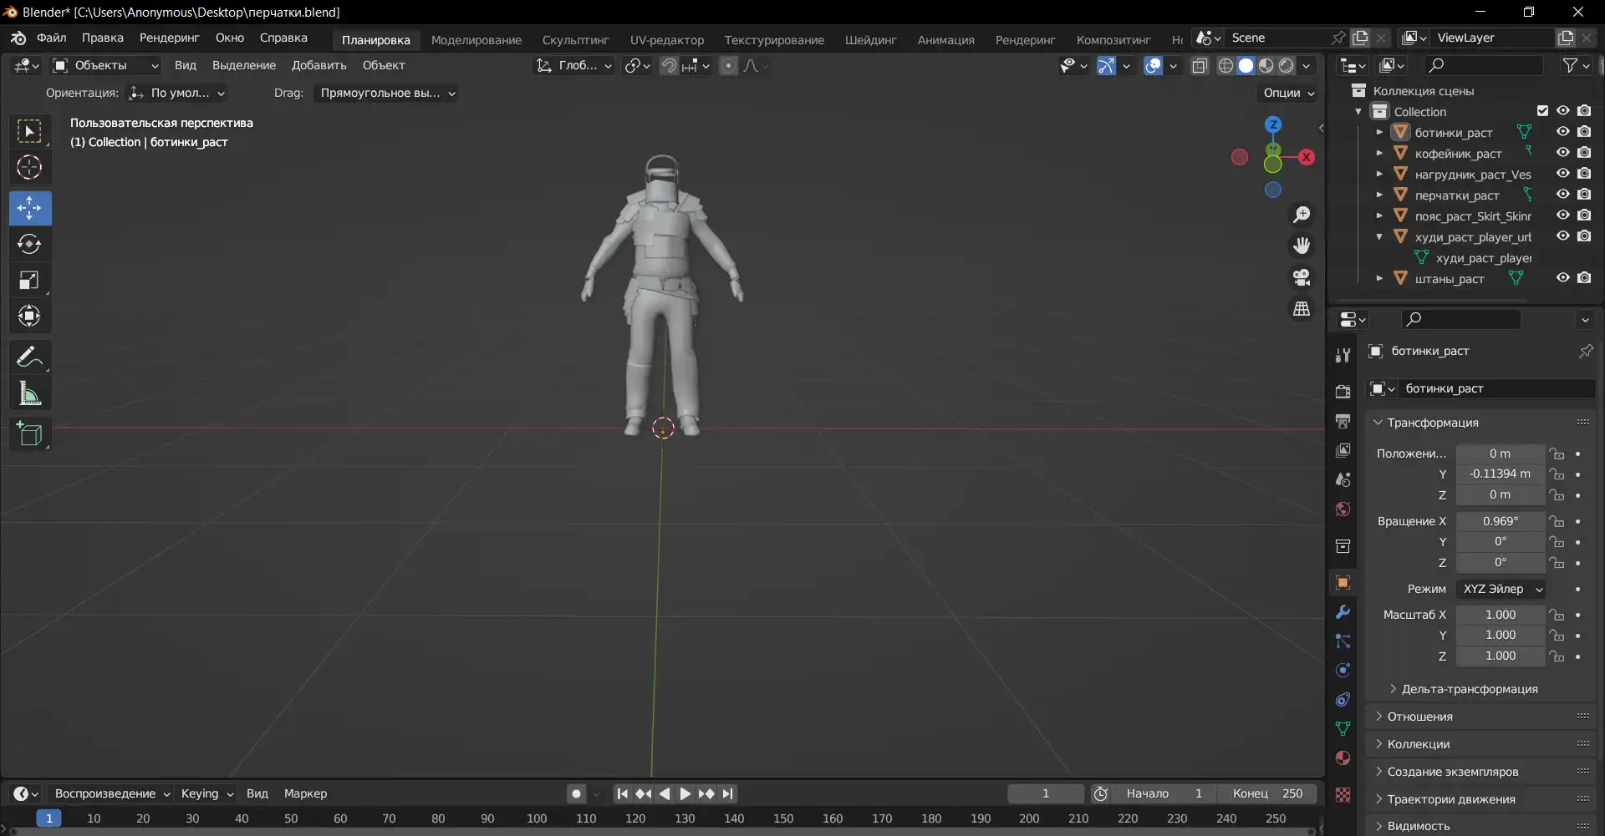Switch to the Скульптинг workspace tab
The height and width of the screenshot is (836, 1605).
click(x=575, y=39)
